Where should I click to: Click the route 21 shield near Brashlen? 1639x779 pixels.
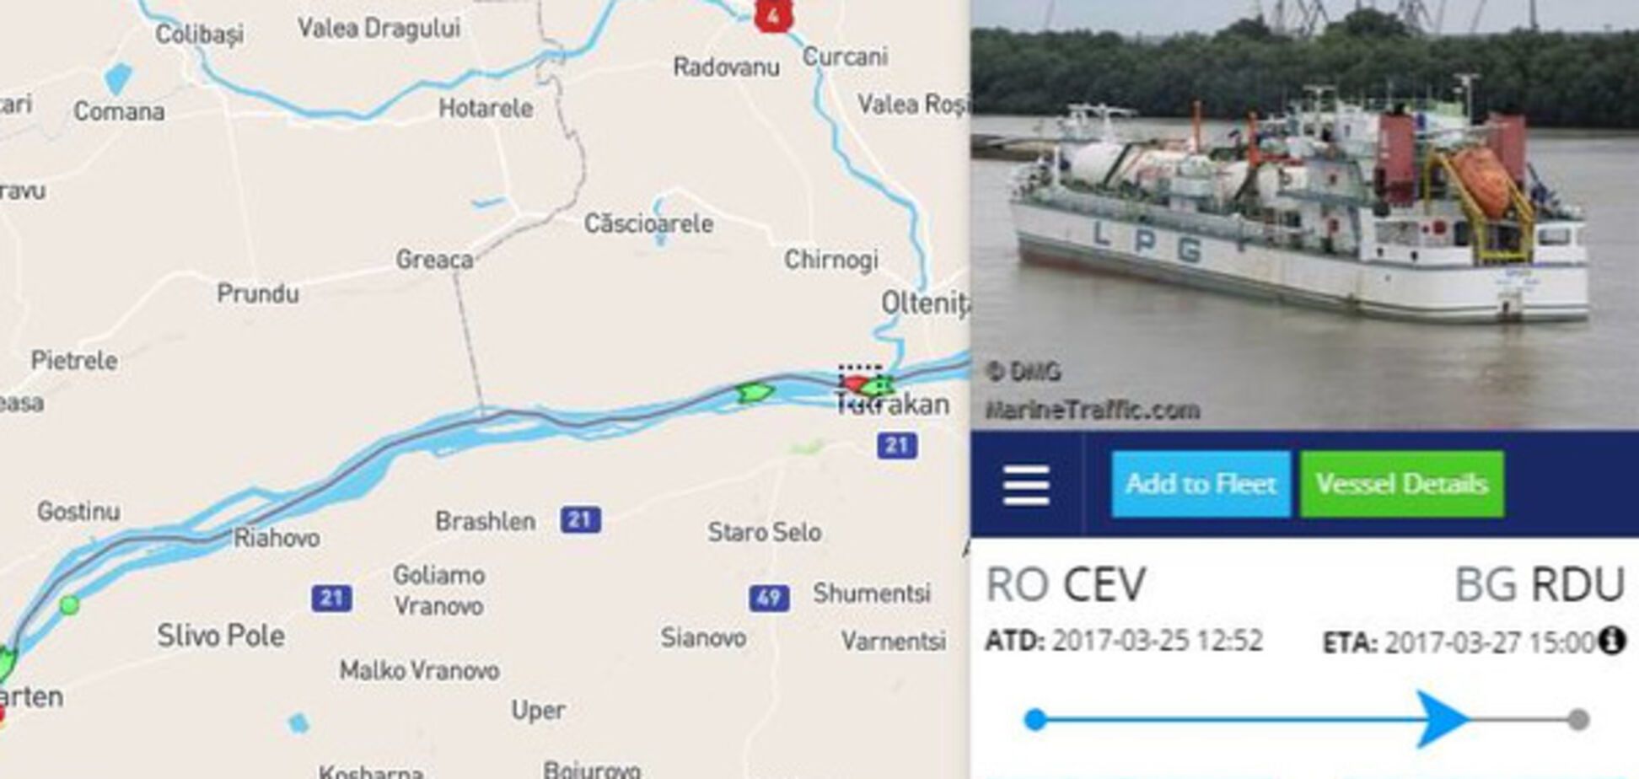click(581, 520)
